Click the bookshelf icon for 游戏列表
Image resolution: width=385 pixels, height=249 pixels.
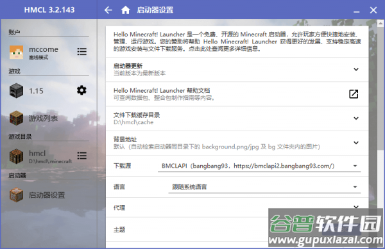(x=16, y=118)
